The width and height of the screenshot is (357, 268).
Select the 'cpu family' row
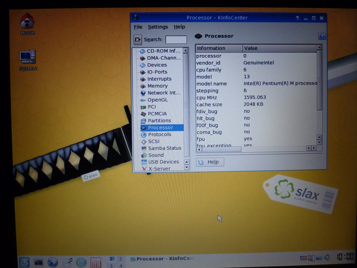coord(256,70)
